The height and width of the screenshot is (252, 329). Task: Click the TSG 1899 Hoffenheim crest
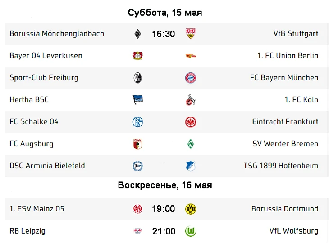pos(191,166)
